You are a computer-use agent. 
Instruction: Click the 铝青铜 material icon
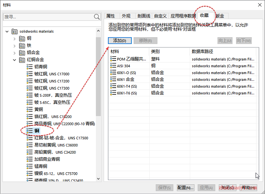29,67
